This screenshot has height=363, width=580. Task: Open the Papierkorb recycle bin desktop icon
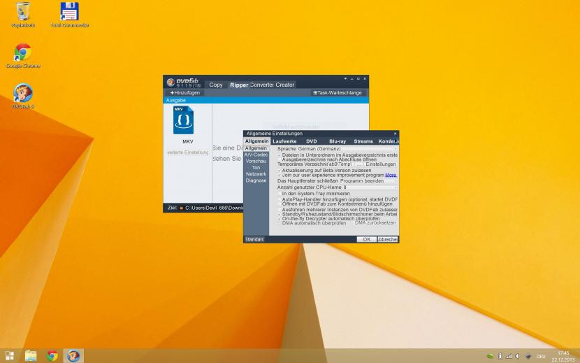23,15
